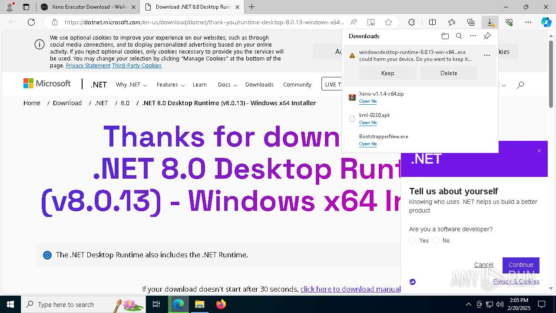Refresh the current page
The width and height of the screenshot is (556, 313).
[31, 22]
